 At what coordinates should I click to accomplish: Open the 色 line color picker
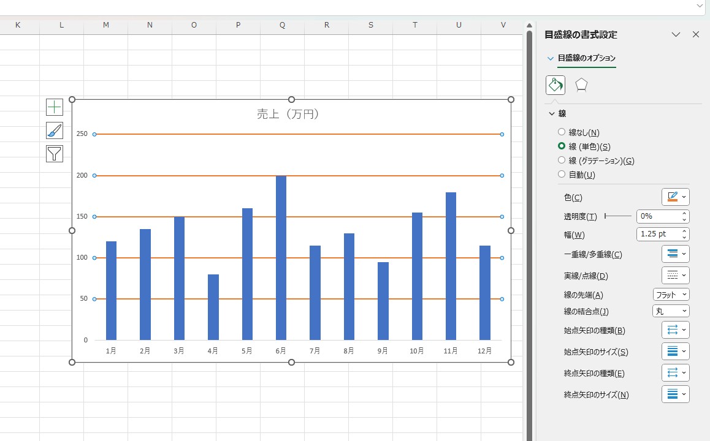click(675, 197)
